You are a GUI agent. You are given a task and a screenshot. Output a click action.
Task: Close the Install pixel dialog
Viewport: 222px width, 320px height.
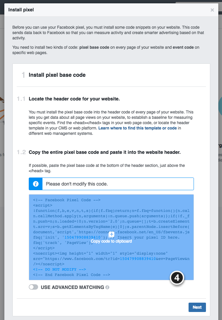212,10
